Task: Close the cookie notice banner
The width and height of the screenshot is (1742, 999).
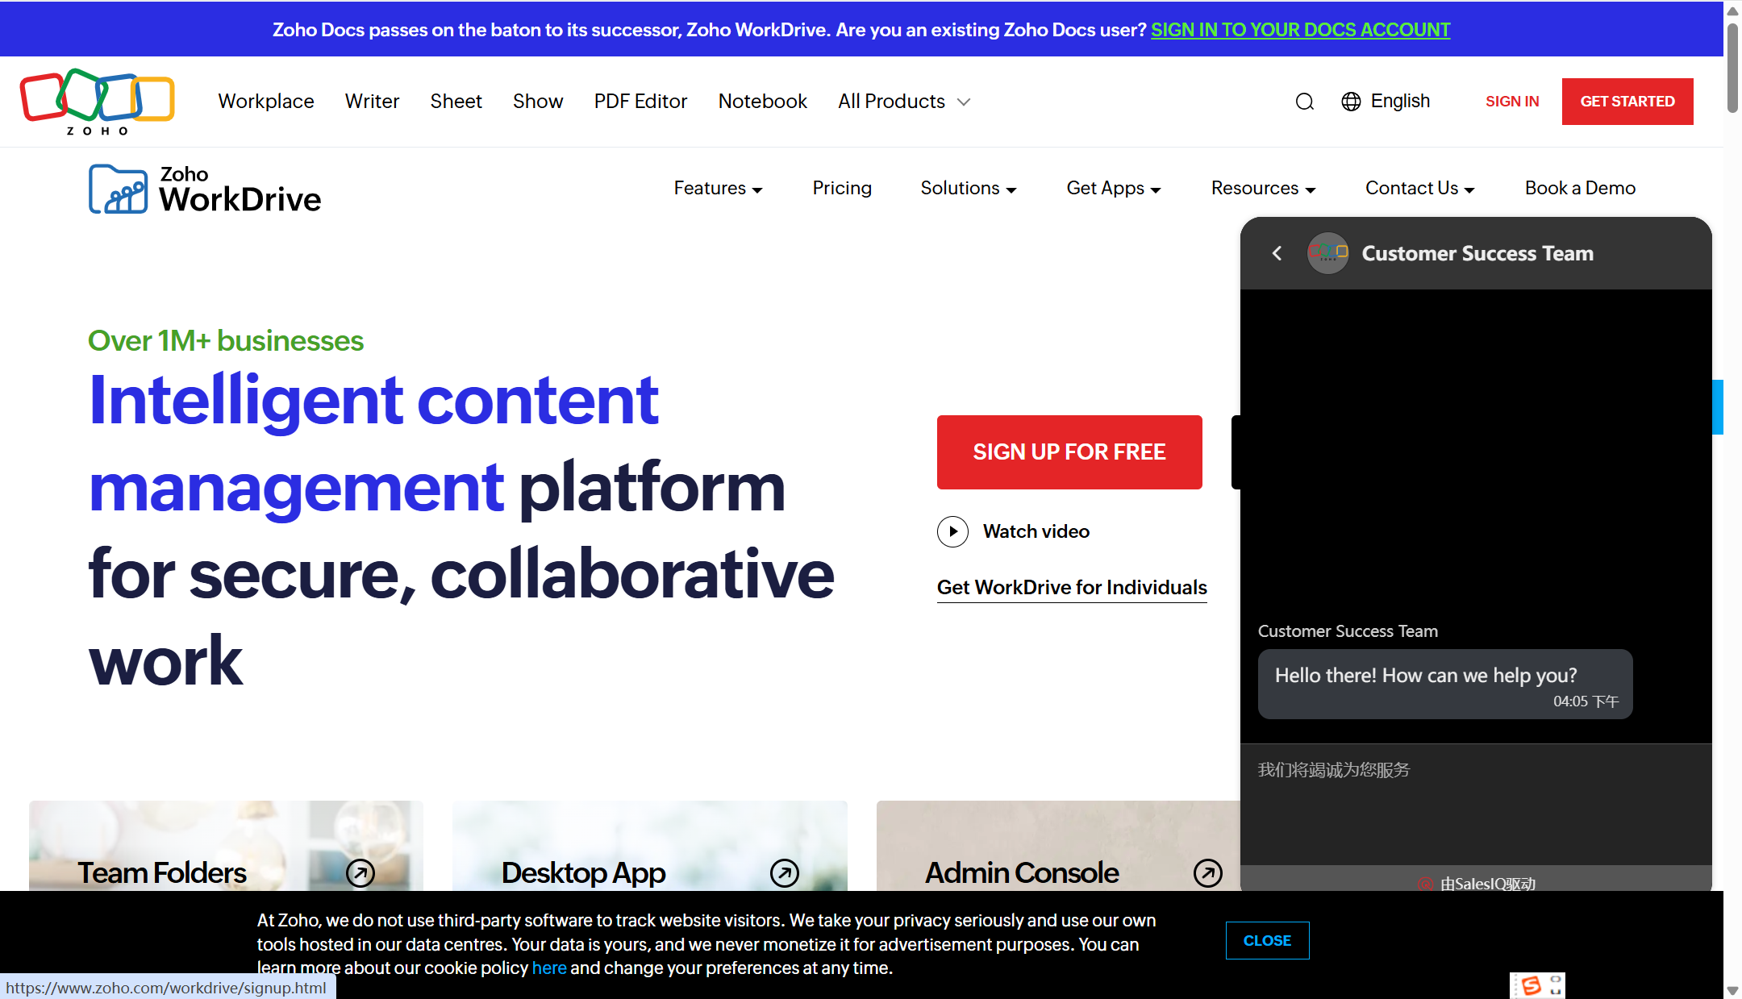Action: [1266, 940]
